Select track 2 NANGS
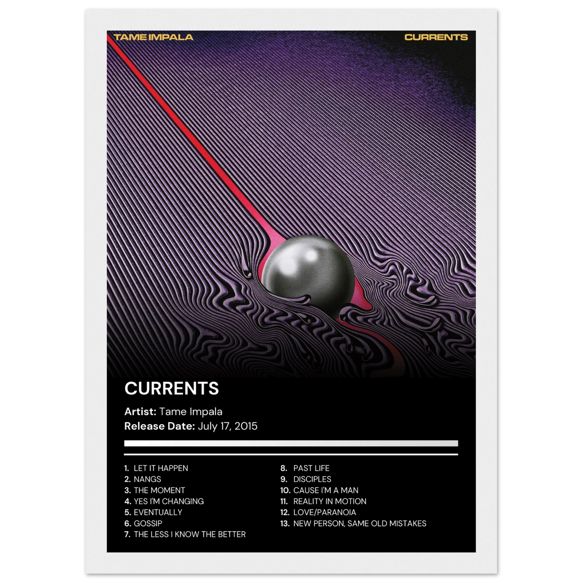The image size is (583, 583). click(147, 479)
